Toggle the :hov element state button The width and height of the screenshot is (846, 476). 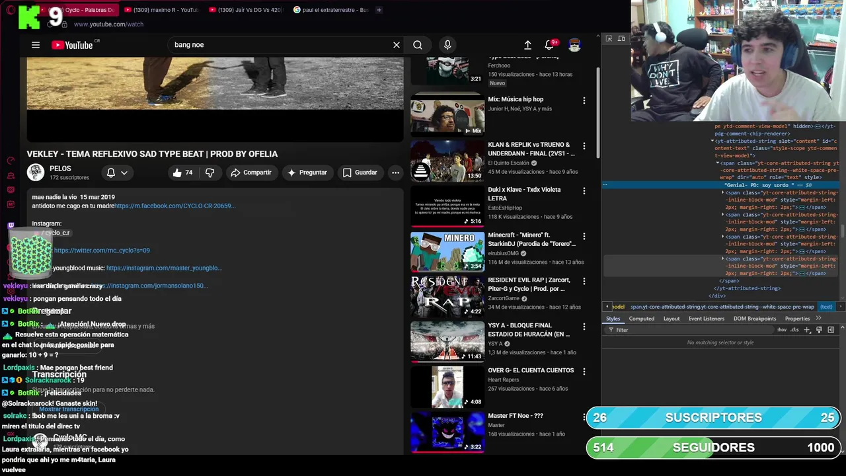coord(783,330)
